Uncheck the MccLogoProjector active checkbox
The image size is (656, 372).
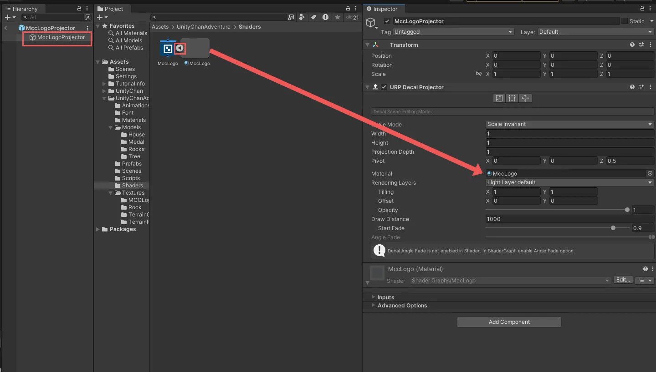point(387,21)
